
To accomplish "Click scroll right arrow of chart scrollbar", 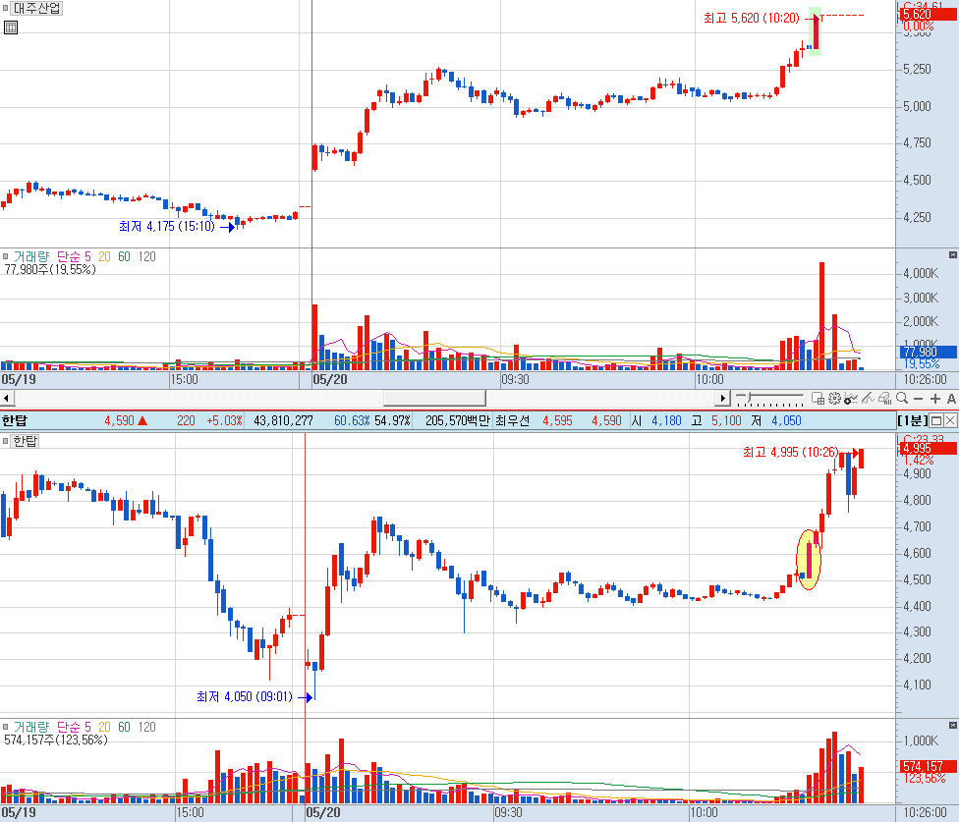I will tap(722, 399).
